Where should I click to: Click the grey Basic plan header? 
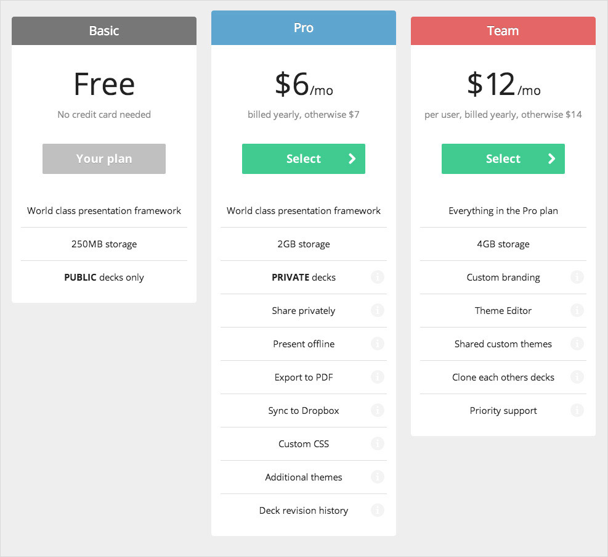click(x=104, y=31)
